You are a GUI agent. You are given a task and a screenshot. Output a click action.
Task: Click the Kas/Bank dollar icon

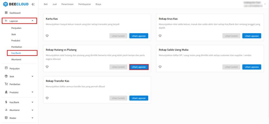(x=6, y=102)
